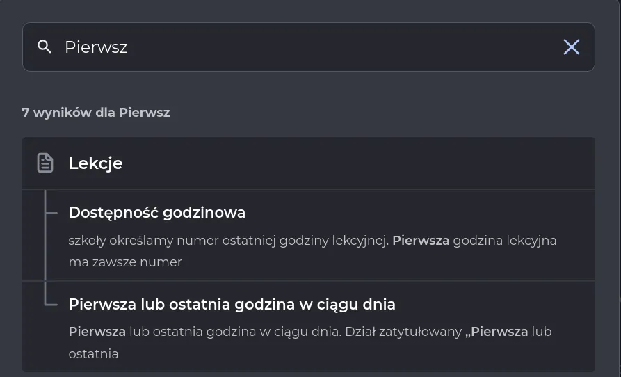Click bold "„Pierwsza" after "Dział zatytułowany"
621x377 pixels.
497,332
